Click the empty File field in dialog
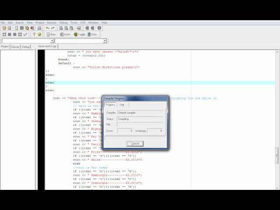The height and width of the screenshot is (210, 280). point(140,125)
